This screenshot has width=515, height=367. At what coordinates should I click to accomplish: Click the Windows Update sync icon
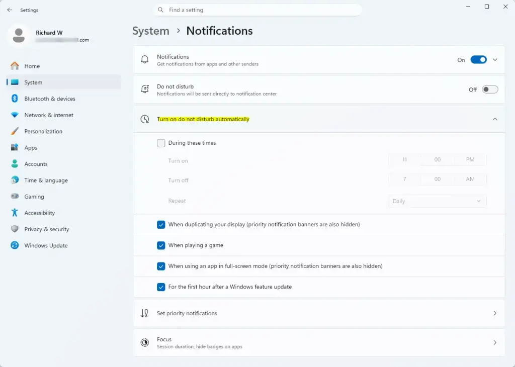point(15,245)
